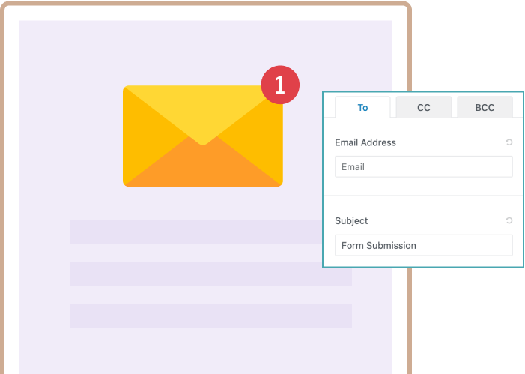
Task: Switch to the To tab
Action: [362, 108]
